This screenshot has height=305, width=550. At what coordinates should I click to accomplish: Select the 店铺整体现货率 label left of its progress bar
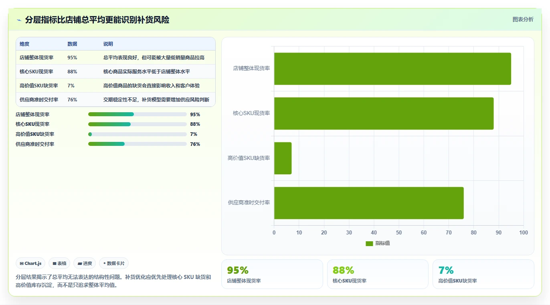tap(32, 115)
